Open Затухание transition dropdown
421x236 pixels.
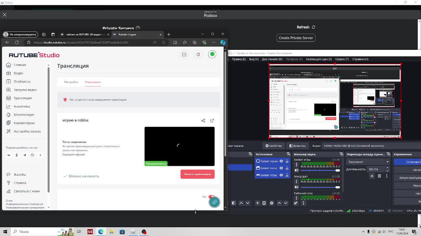pos(368,162)
